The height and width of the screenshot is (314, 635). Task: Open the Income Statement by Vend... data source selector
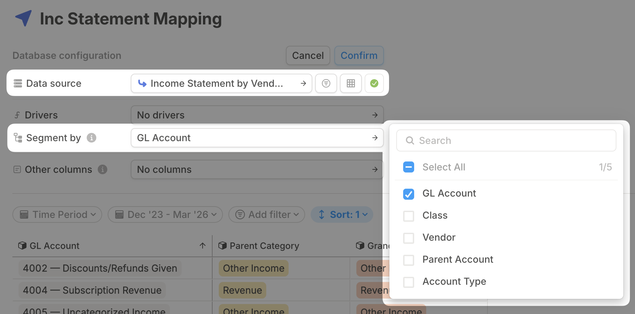pyautogui.click(x=222, y=83)
